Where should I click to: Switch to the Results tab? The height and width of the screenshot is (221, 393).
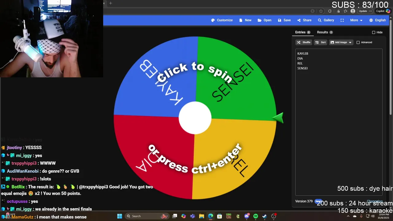(325, 32)
